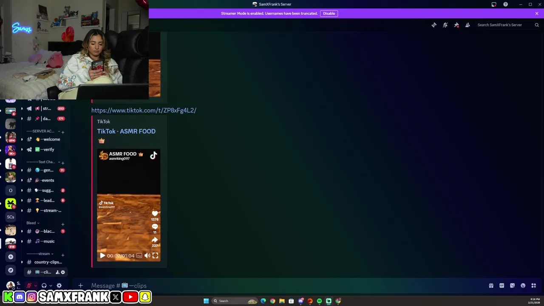Open the sugg... channel
The image size is (544, 306).
click(45, 190)
